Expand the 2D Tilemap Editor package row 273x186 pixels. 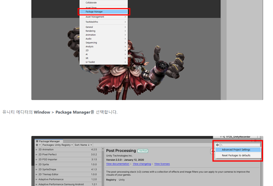click(36, 174)
